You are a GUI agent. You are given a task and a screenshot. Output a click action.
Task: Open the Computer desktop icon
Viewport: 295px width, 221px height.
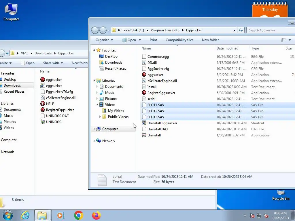tap(11, 12)
